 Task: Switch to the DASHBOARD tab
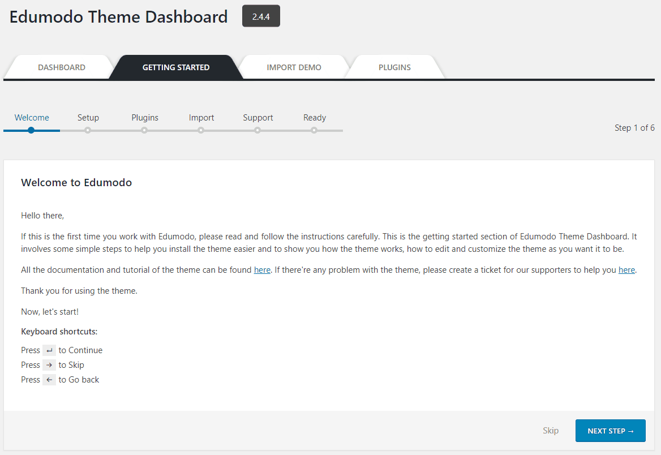click(61, 67)
